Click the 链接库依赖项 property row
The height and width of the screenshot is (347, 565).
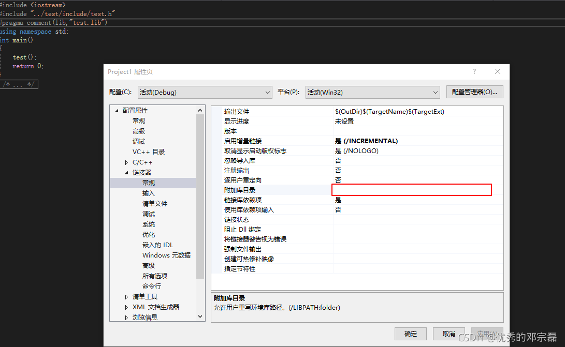point(357,200)
